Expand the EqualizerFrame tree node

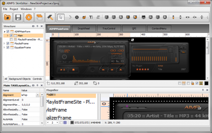click(4, 47)
